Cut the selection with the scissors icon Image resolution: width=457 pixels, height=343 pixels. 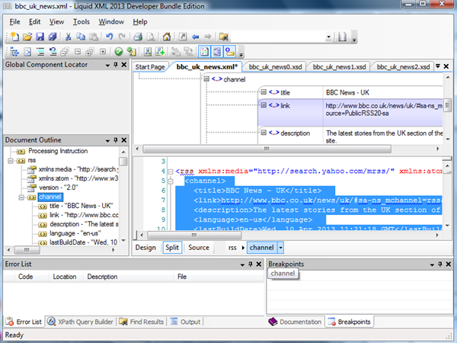click(x=68, y=37)
